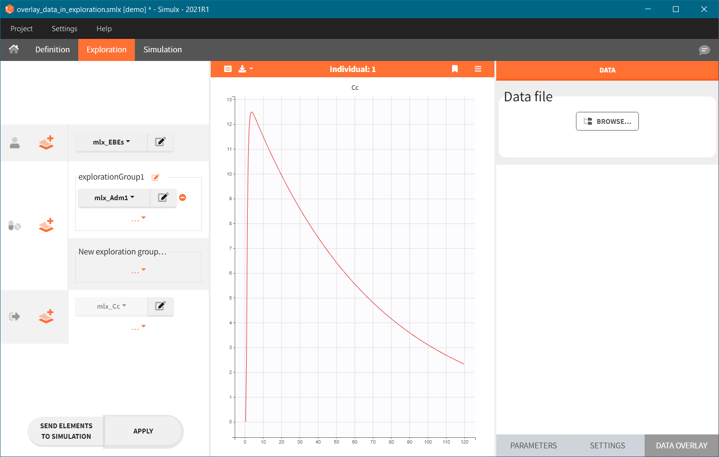Viewport: 719px width, 457px height.
Task: Add new output element icon
Action: [x=46, y=316]
